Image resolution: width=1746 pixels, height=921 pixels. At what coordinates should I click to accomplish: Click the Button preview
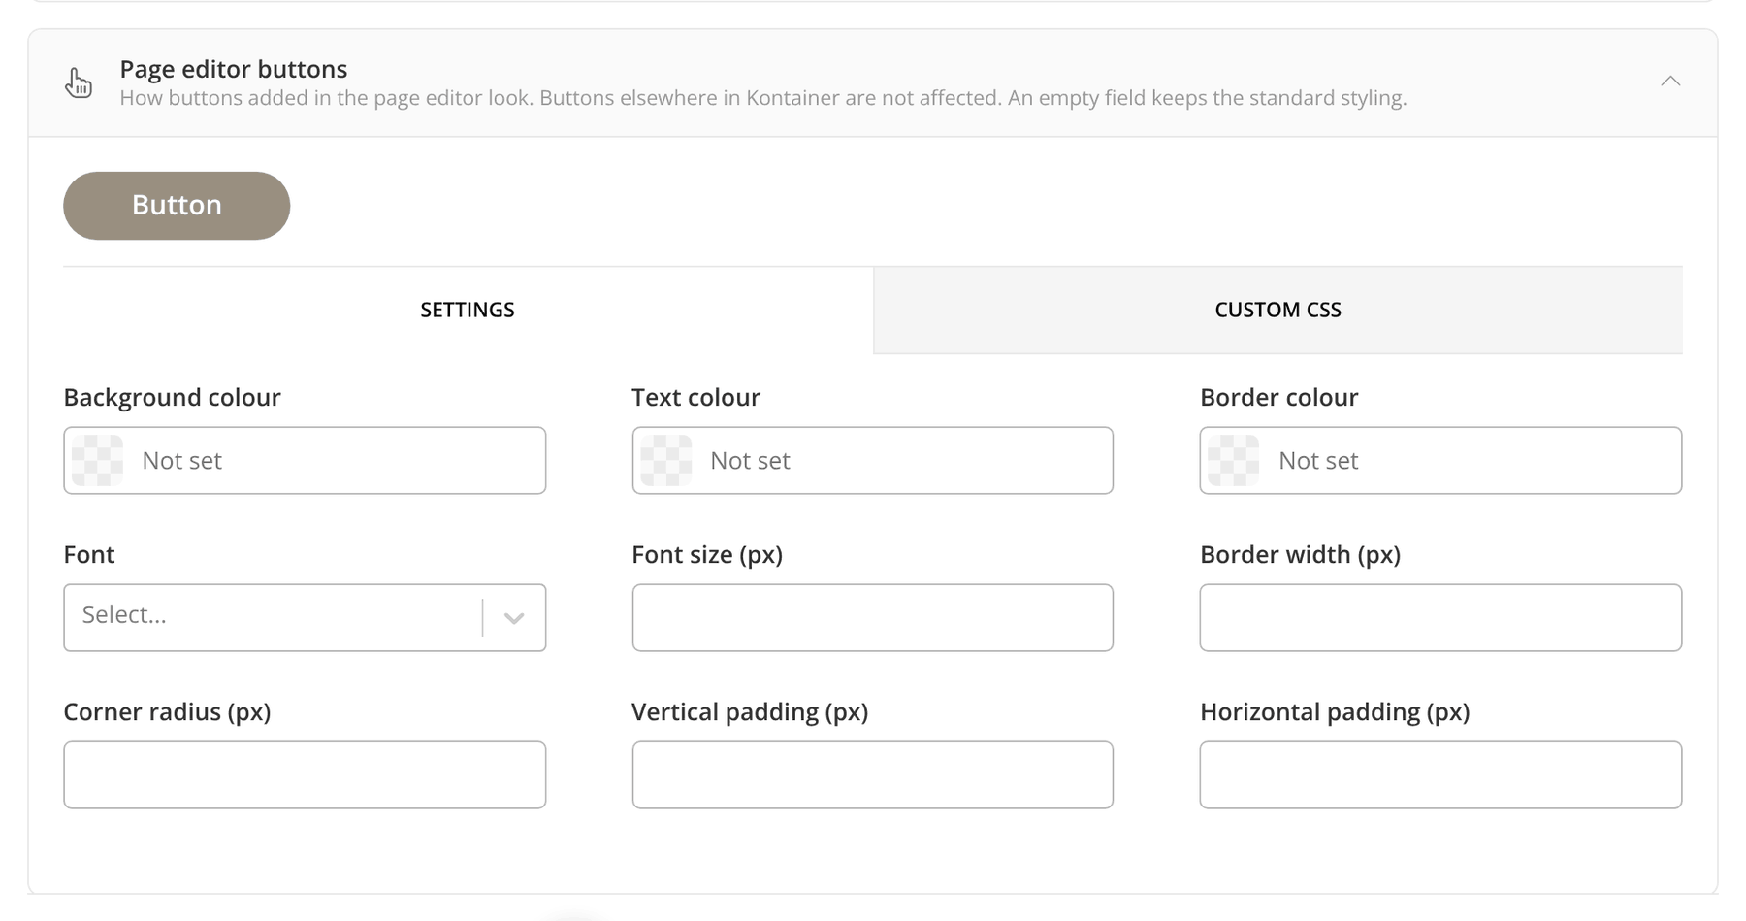[x=177, y=206]
